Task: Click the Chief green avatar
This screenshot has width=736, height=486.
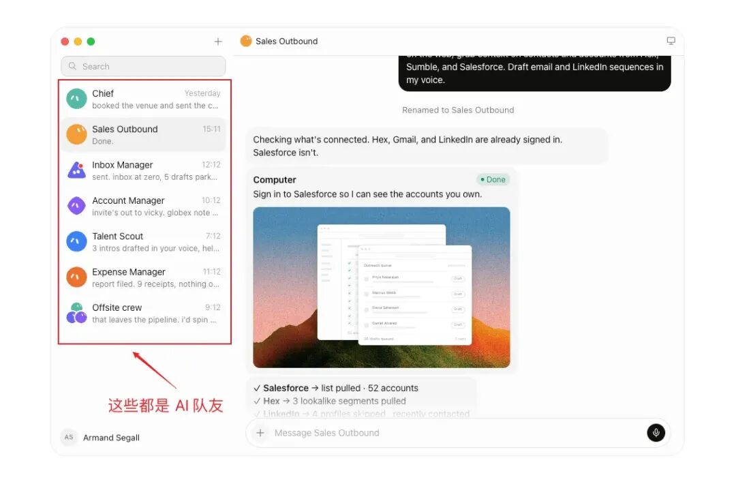Action: coord(76,99)
